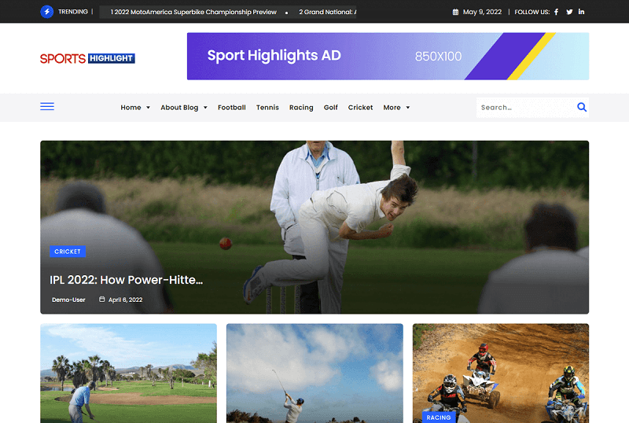Screen dimensions: 629x423
Task: Go to the Cricket menu item
Action: coord(360,108)
